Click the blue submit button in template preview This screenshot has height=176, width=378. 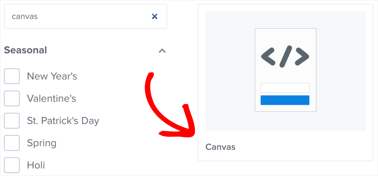tap(285, 100)
